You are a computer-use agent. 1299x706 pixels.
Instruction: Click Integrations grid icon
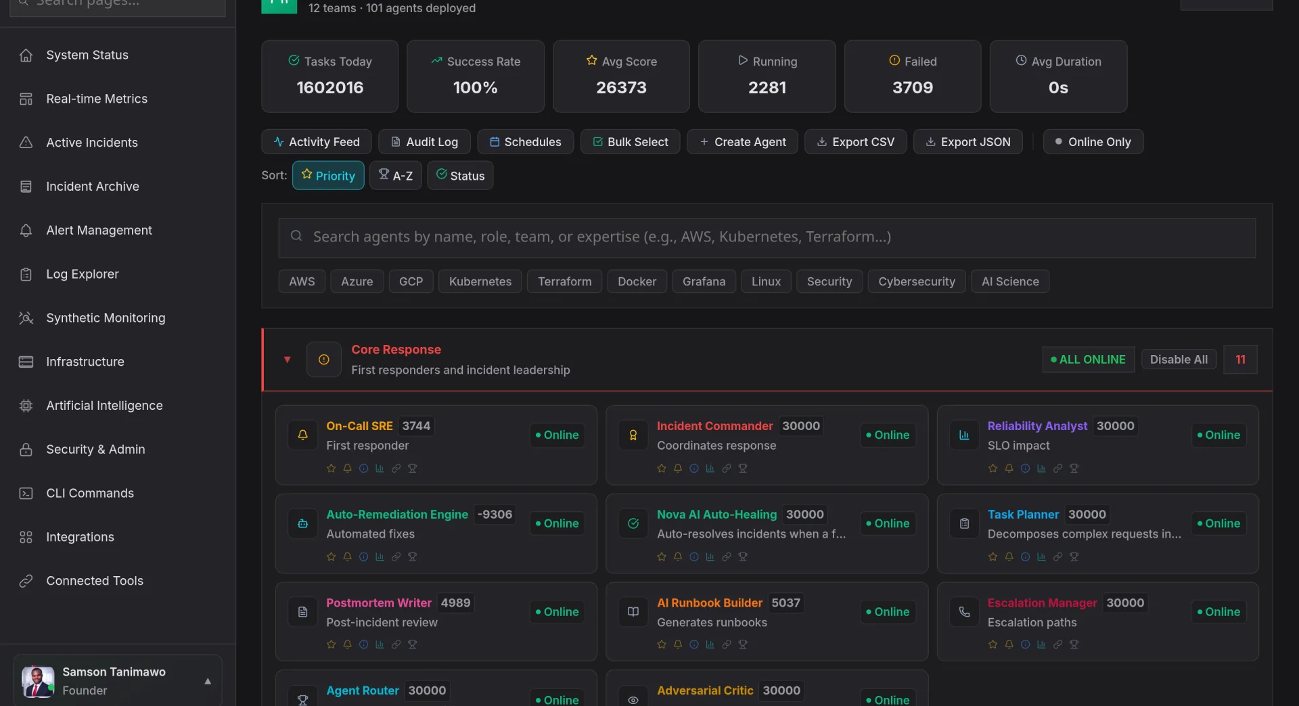click(x=26, y=537)
